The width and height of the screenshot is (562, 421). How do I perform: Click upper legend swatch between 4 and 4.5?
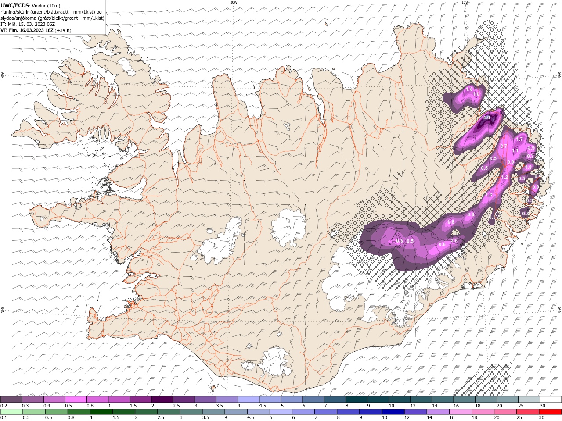(248, 400)
